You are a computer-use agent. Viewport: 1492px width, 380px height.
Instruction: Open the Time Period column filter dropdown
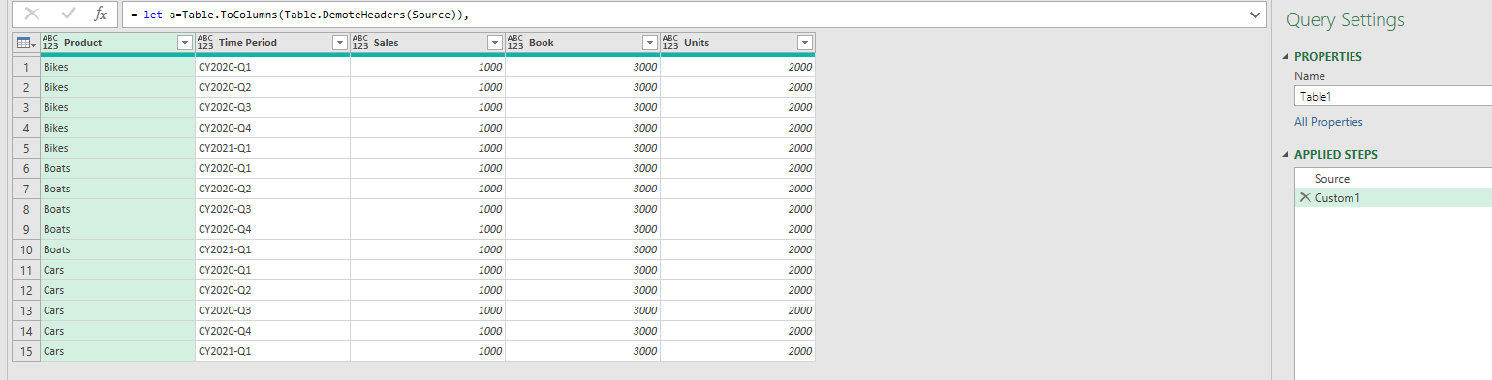tap(339, 43)
